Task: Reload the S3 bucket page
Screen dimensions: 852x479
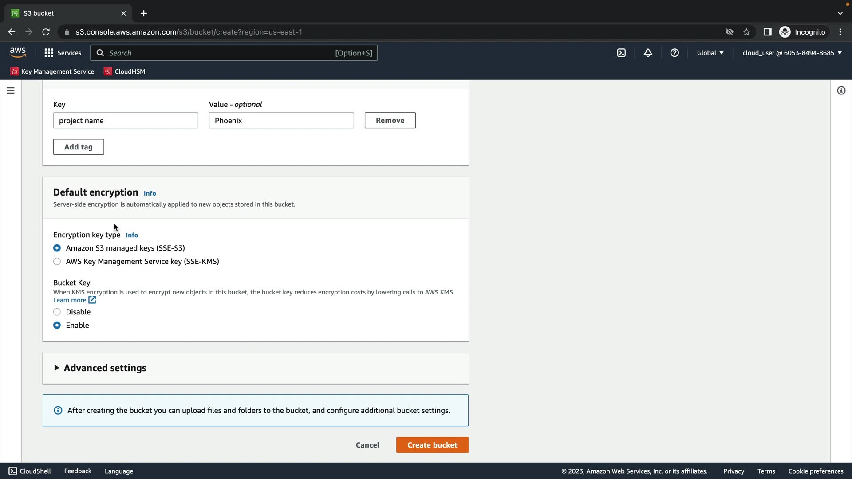Action: (46, 32)
